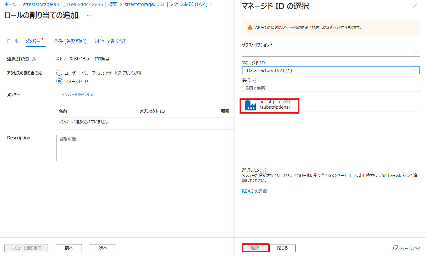Click the 前へ button
The height and width of the screenshot is (257, 426).
coord(69,248)
